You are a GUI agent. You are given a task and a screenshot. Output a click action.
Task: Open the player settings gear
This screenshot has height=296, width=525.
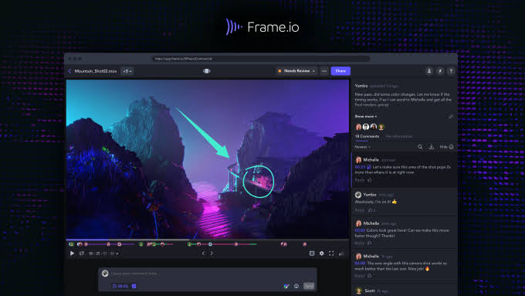tap(321, 253)
